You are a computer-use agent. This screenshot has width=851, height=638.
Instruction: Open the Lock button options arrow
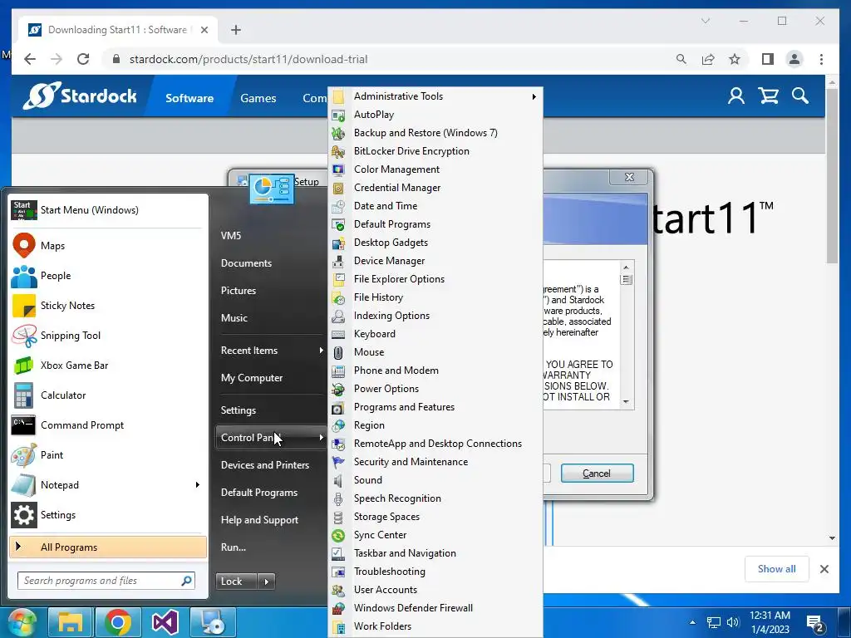pos(266,582)
